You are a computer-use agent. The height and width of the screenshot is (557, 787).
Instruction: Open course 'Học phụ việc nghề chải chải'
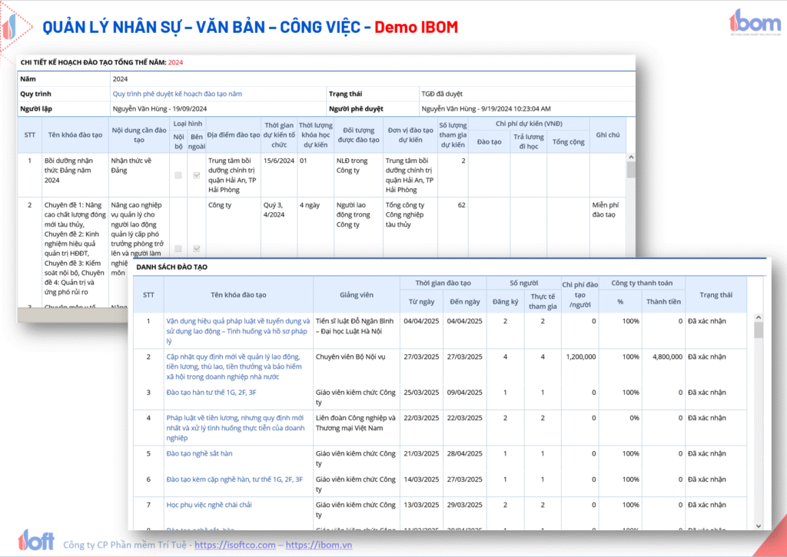tap(209, 504)
